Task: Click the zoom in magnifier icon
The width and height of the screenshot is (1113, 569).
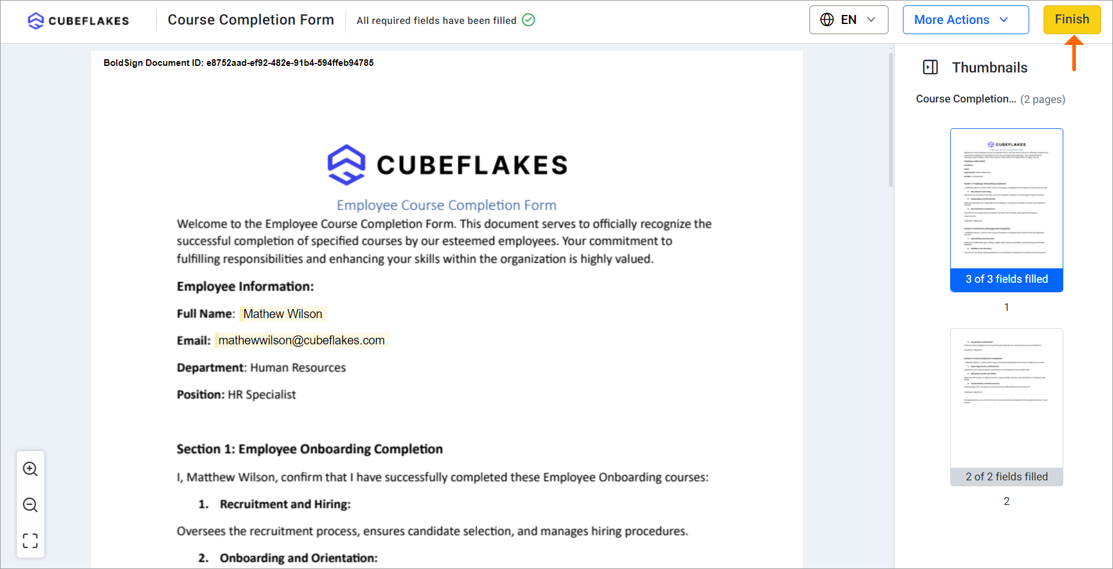Action: 31,469
